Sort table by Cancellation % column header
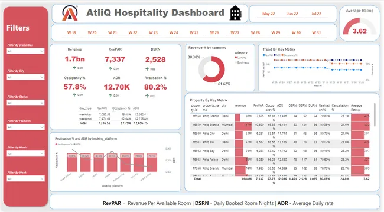384x212 pixels. [x=340, y=107]
